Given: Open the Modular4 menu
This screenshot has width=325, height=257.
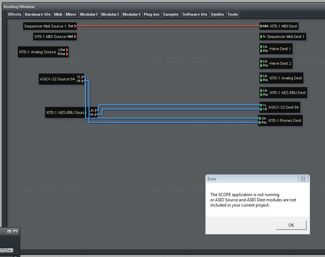Looking at the screenshot, I should coord(131,15).
